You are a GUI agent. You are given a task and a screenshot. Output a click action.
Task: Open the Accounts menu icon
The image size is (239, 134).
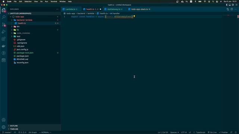click(4, 120)
